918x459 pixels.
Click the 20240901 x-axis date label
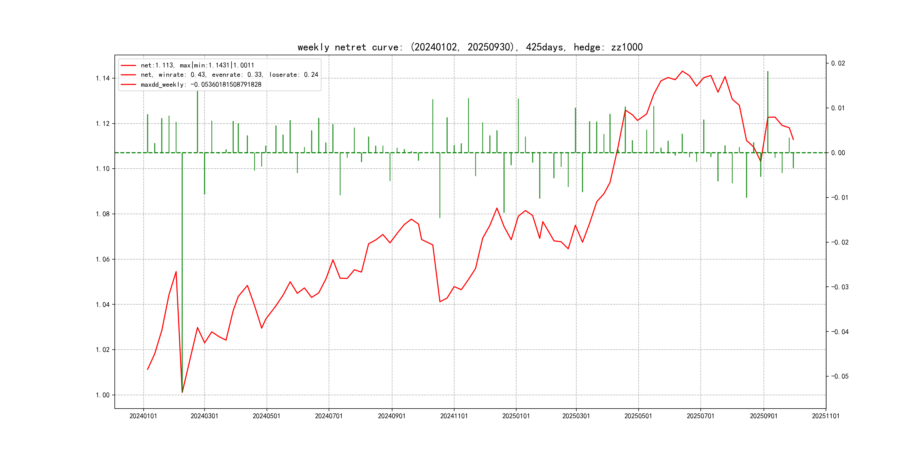coord(392,416)
